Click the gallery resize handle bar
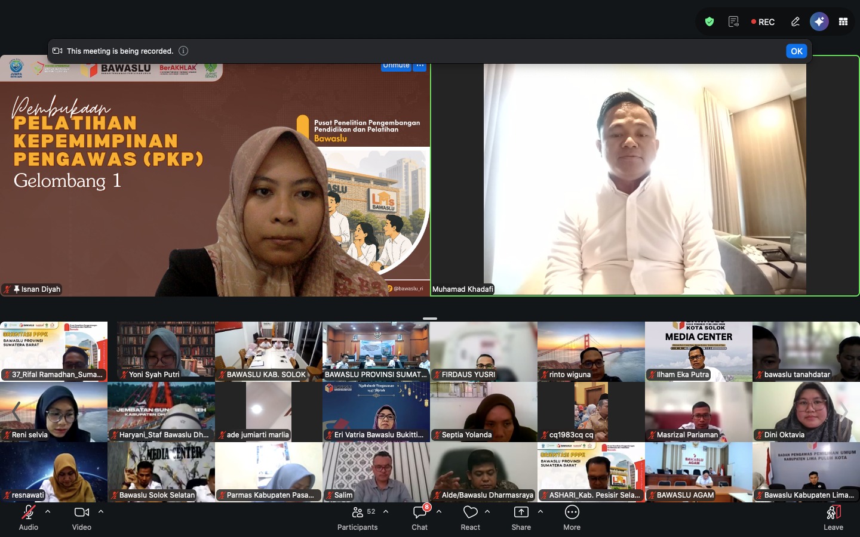860x537 pixels. click(430, 319)
